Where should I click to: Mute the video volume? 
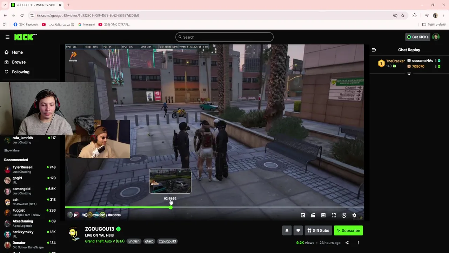tap(85, 215)
